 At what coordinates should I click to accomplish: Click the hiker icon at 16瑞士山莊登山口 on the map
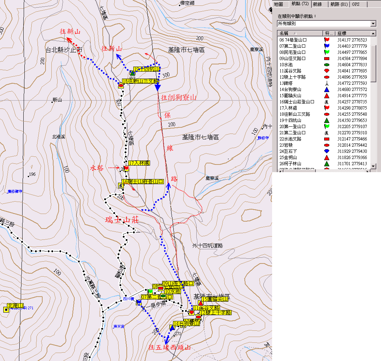[120, 186]
